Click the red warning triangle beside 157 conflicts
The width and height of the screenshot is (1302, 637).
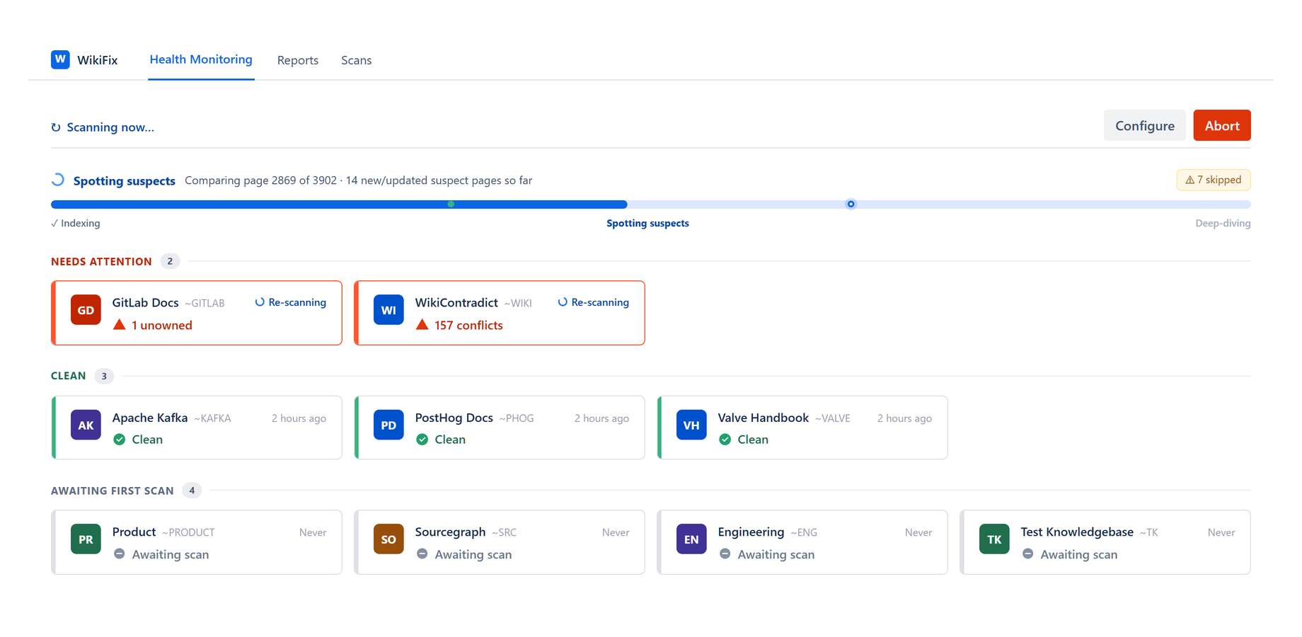click(x=422, y=325)
